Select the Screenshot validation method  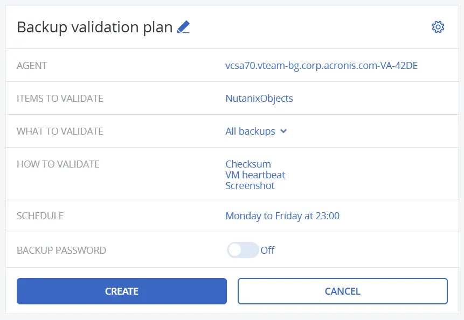[250, 185]
